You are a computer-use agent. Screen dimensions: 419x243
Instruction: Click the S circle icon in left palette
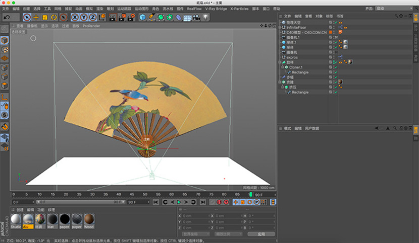pyautogui.click(x=5, y=115)
